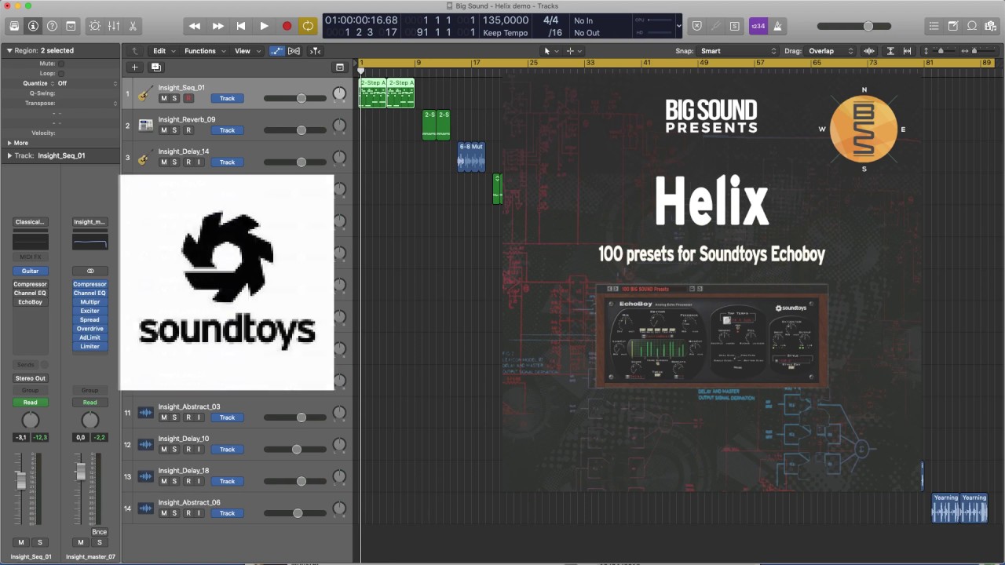Toggle Cycle mode button

pos(308,26)
